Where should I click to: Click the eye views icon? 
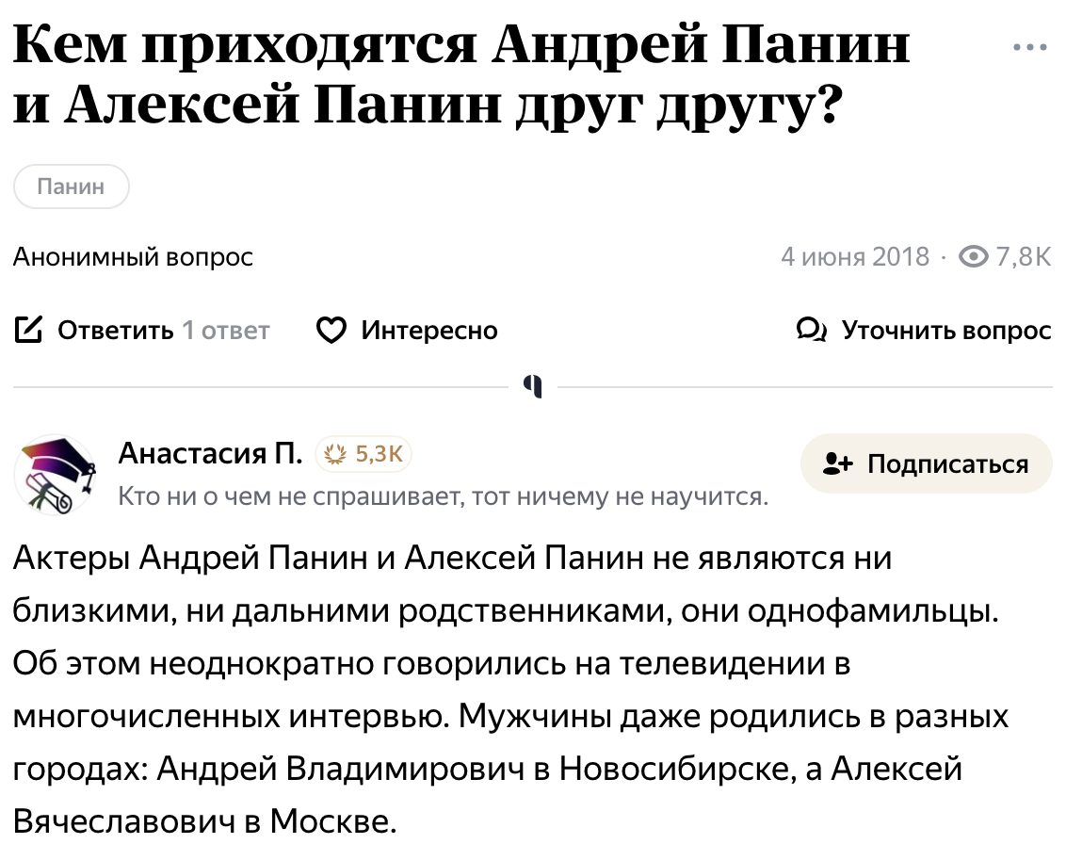pyautogui.click(x=973, y=256)
